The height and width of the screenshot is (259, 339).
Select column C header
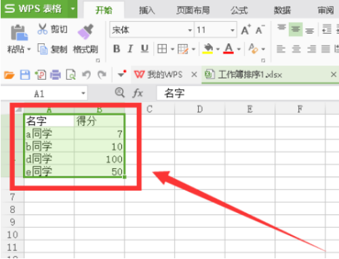coord(149,110)
